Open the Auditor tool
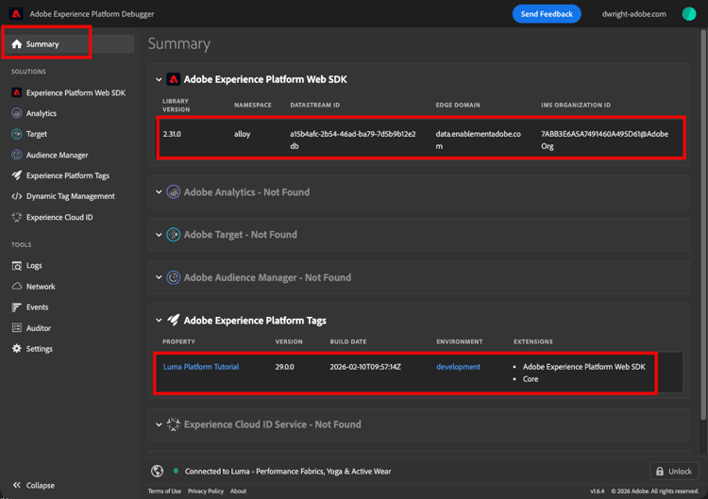The image size is (708, 499). [x=38, y=328]
